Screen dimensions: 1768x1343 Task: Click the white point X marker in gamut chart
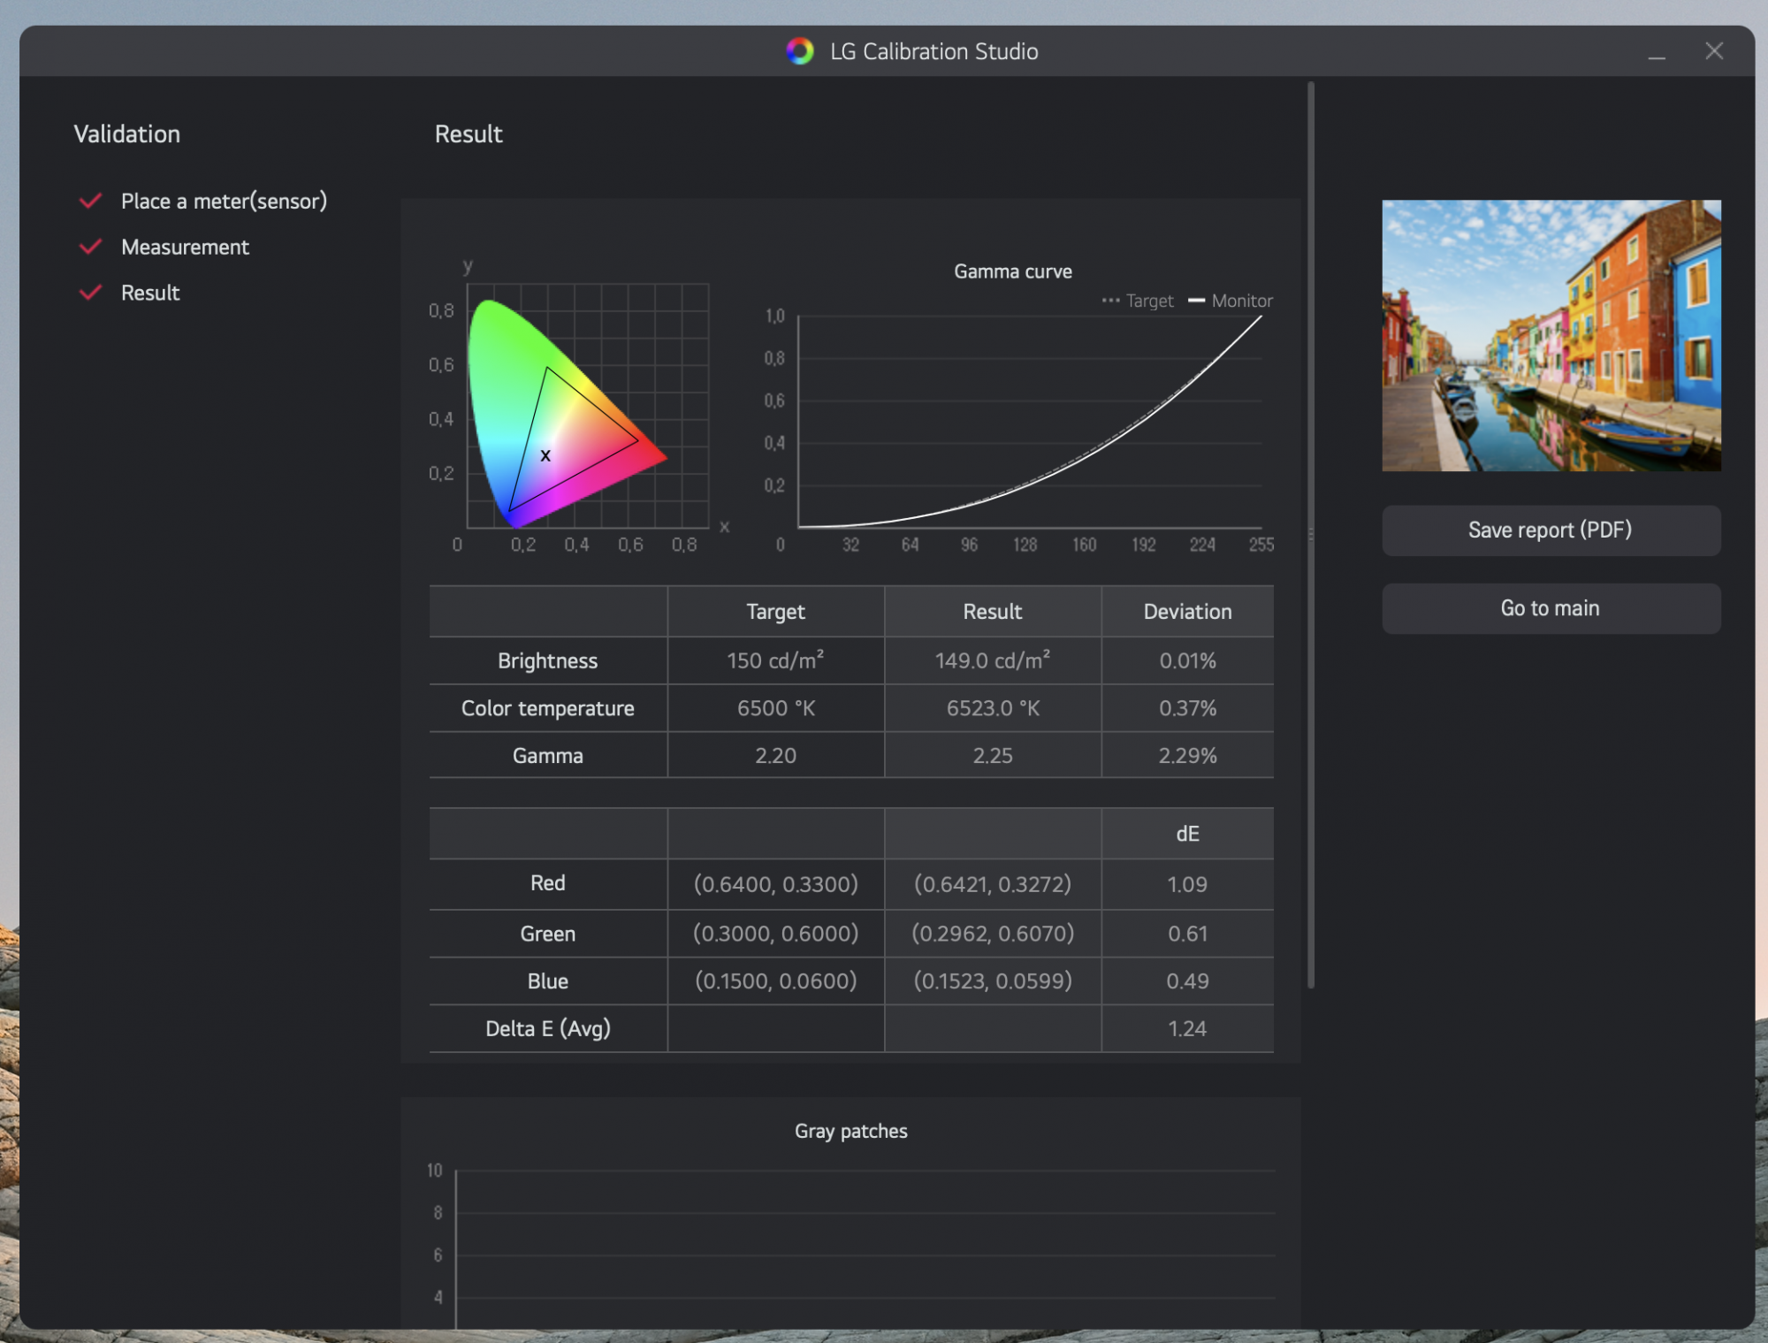[x=545, y=455]
